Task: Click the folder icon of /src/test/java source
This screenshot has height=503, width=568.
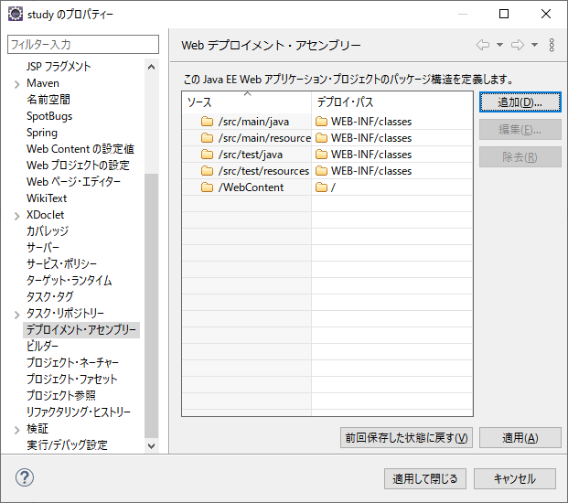Action: 207,155
